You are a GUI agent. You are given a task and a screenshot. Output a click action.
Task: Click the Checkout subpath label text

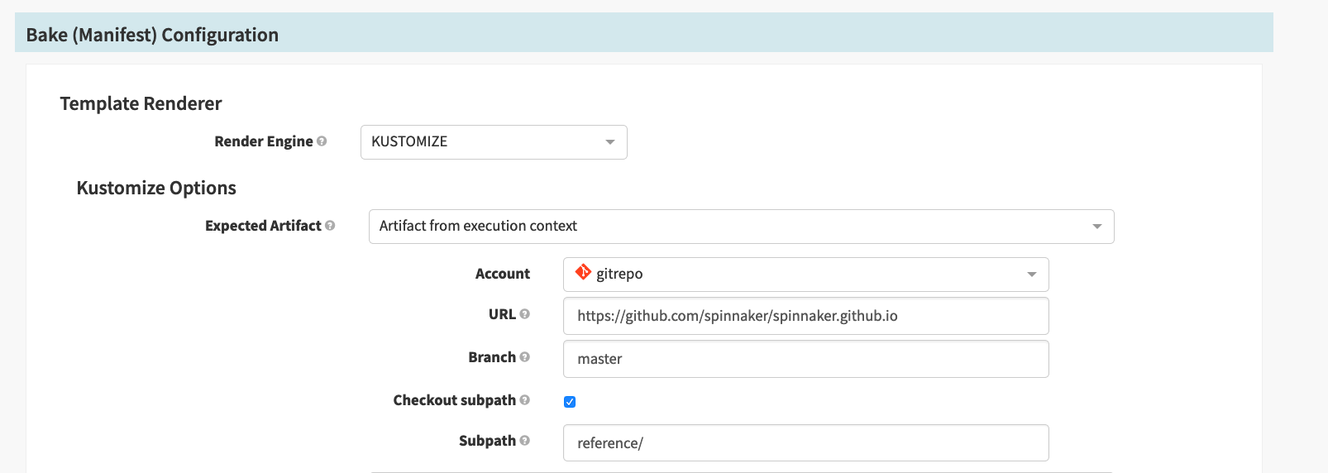(x=454, y=400)
